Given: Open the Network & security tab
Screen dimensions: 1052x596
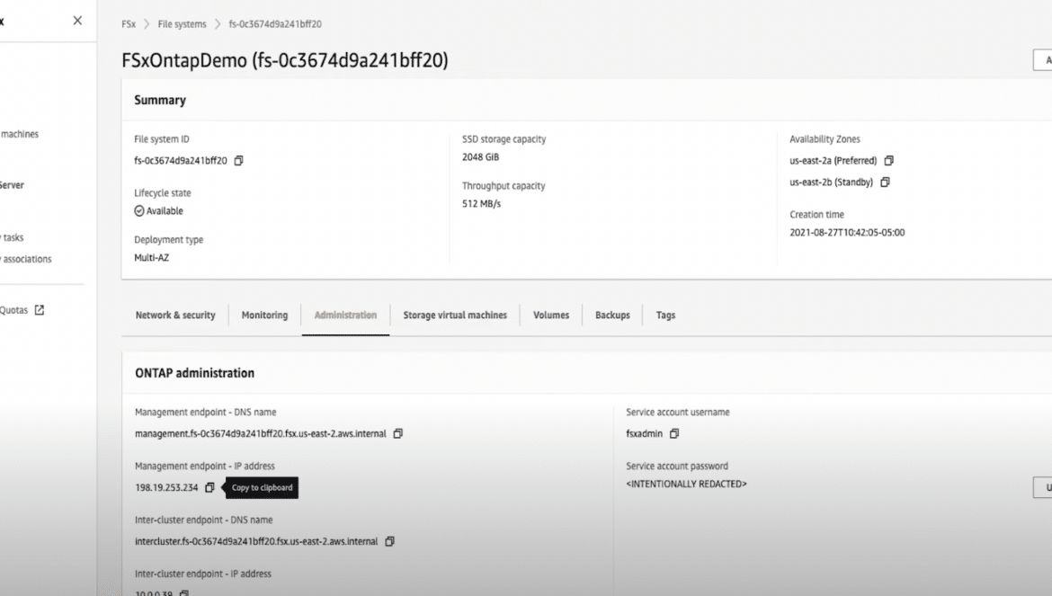Looking at the screenshot, I should (175, 316).
